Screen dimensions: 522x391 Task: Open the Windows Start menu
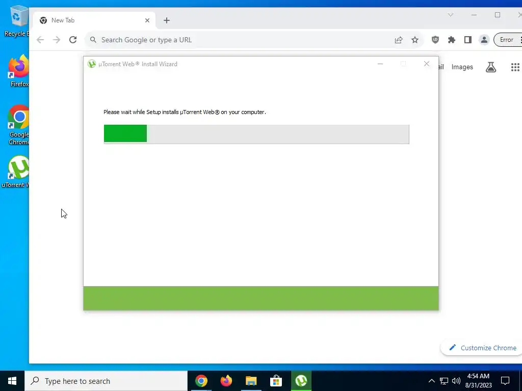tap(12, 381)
